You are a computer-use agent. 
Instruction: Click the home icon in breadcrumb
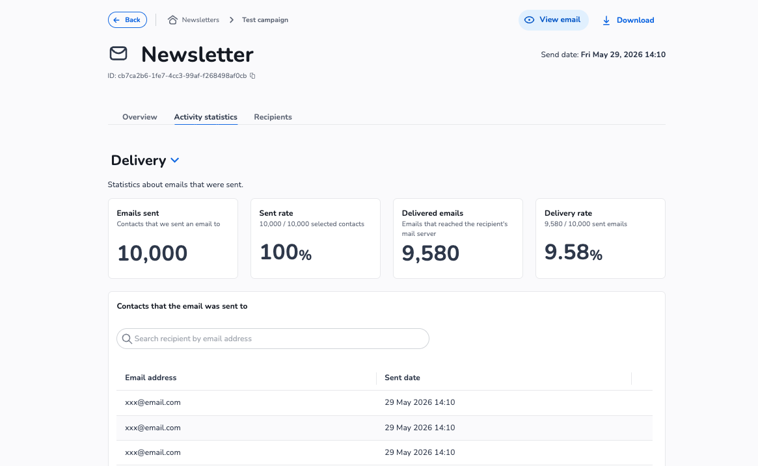pyautogui.click(x=172, y=19)
